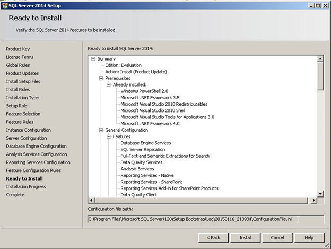Select the Edition: Evaluation row

coord(123,65)
